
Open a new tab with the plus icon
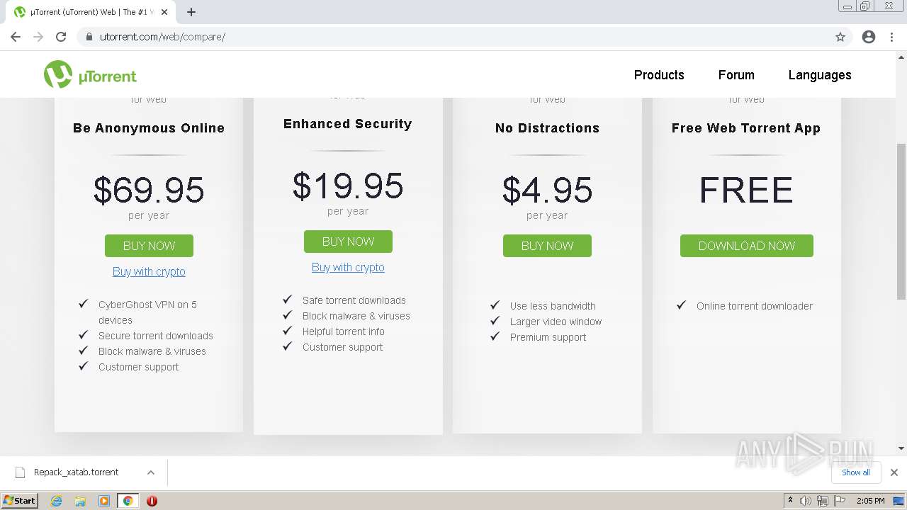coord(191,12)
